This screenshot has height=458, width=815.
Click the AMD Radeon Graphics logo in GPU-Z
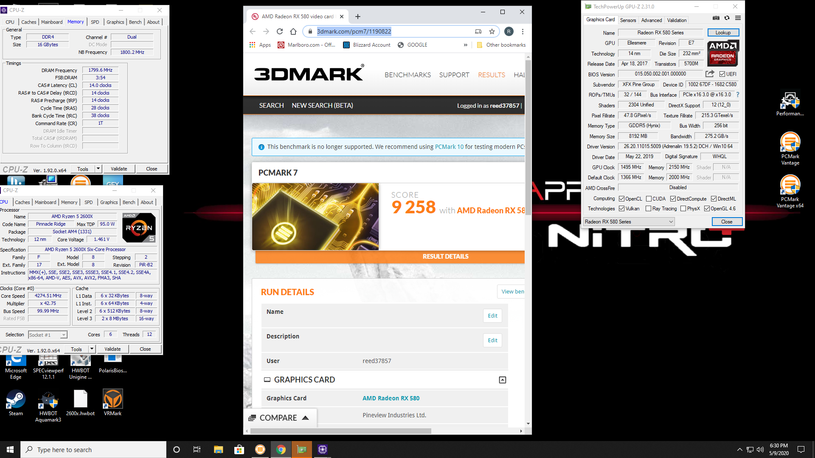coord(723,53)
